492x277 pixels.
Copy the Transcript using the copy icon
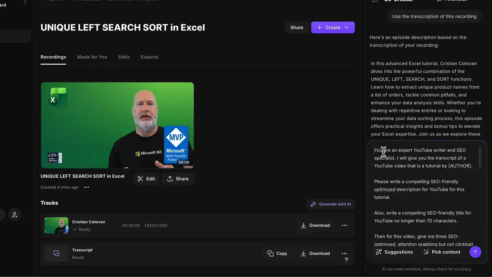pos(270,253)
